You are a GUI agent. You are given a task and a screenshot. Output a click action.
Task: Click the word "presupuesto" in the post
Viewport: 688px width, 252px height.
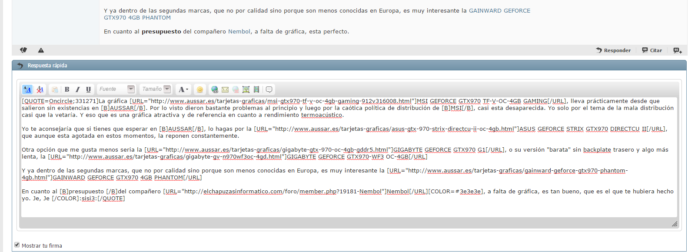[161, 32]
